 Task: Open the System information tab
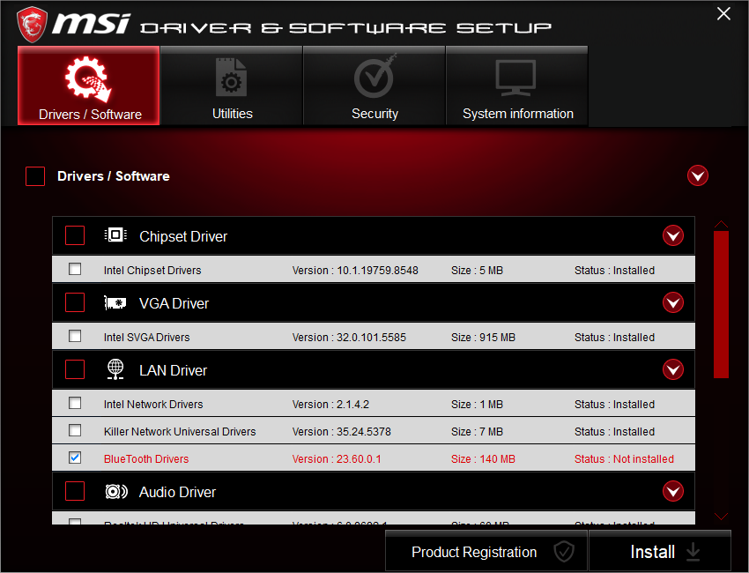coord(517,86)
